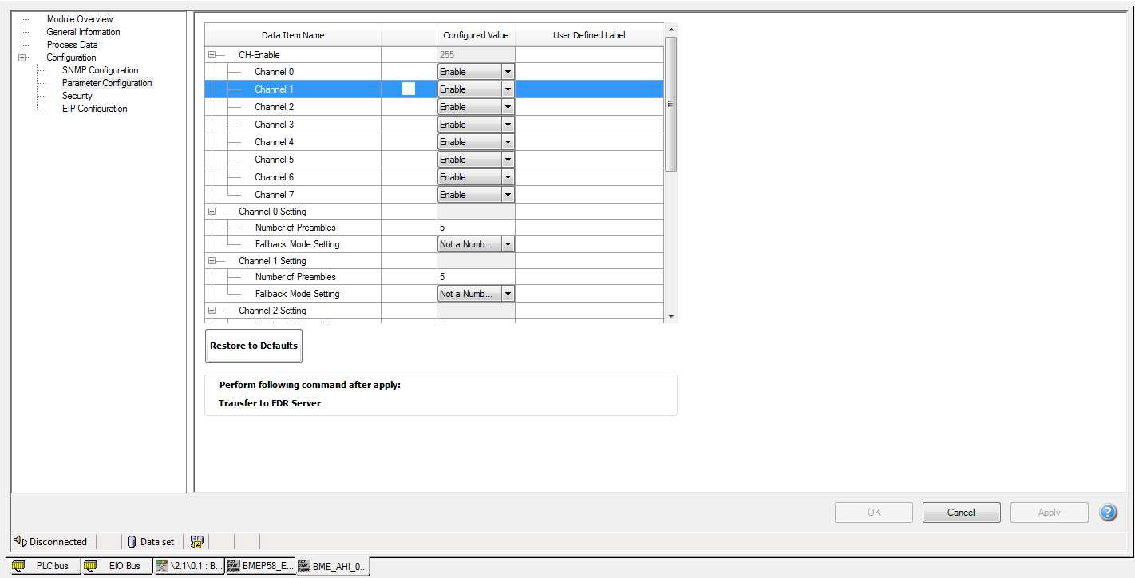This screenshot has width=1135, height=578.
Task: Click the Transfer to FDR Server text
Action: click(x=270, y=403)
